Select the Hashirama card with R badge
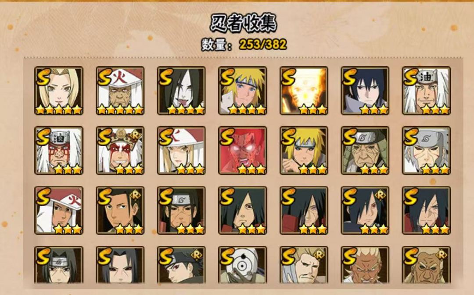This screenshot has height=295, width=474. pyautogui.click(x=120, y=211)
